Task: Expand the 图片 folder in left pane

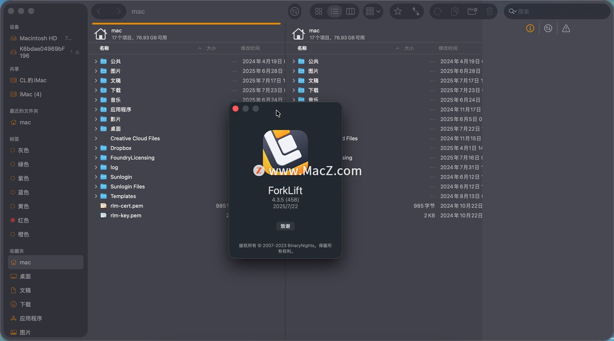Action: (96, 71)
